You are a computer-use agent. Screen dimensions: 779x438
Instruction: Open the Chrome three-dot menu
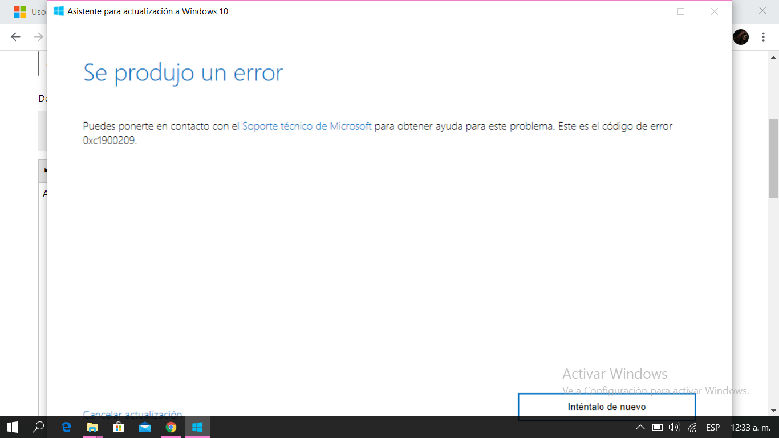[763, 37]
